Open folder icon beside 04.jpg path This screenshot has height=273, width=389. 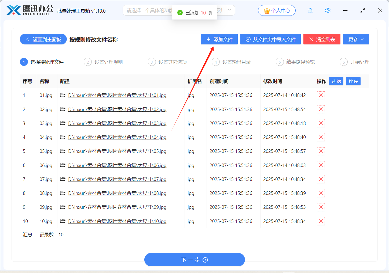click(x=63, y=137)
